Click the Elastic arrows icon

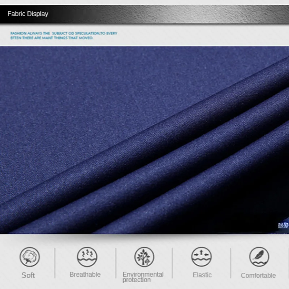click(x=202, y=256)
